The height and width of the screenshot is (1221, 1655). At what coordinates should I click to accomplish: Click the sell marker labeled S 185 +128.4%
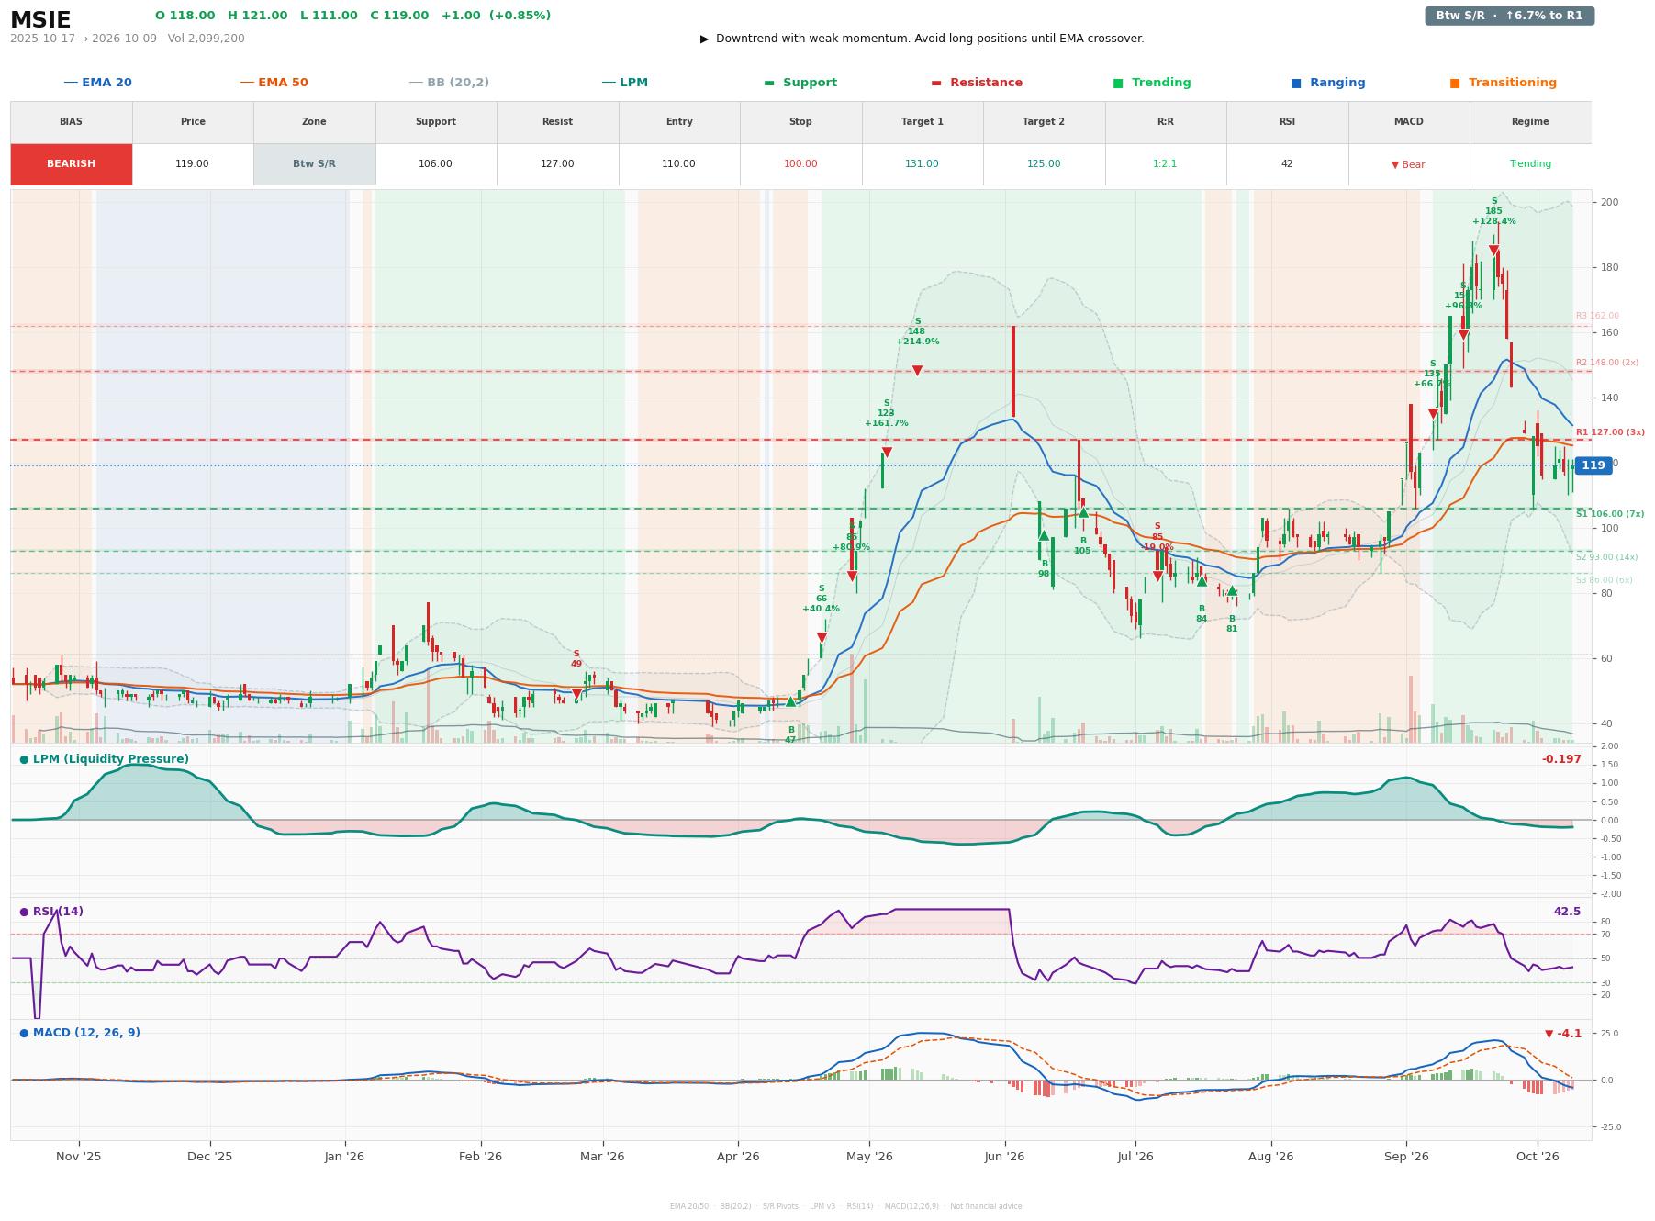point(1493,251)
